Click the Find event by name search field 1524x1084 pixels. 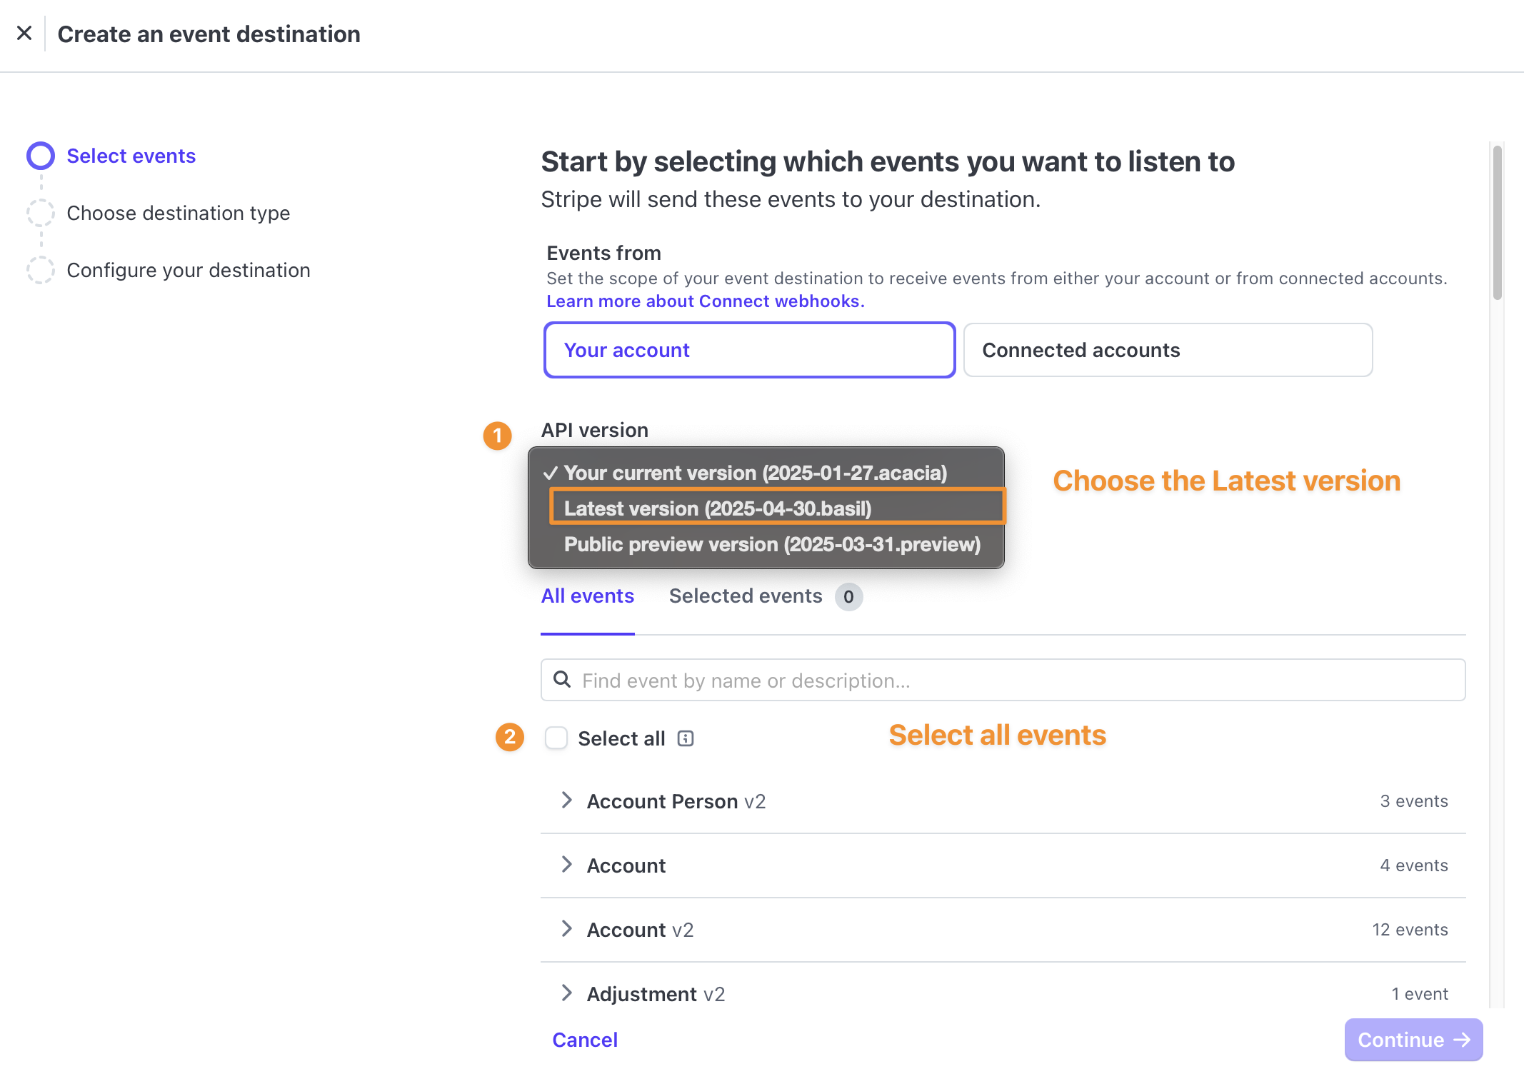1003,680
